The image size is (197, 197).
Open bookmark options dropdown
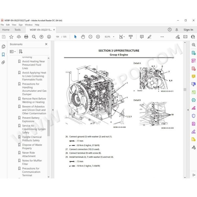click(x=13, y=52)
